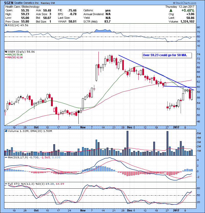Screen dimensions: 205x213
Task: Click the VWAP value 58.01
Action: coord(73,22)
